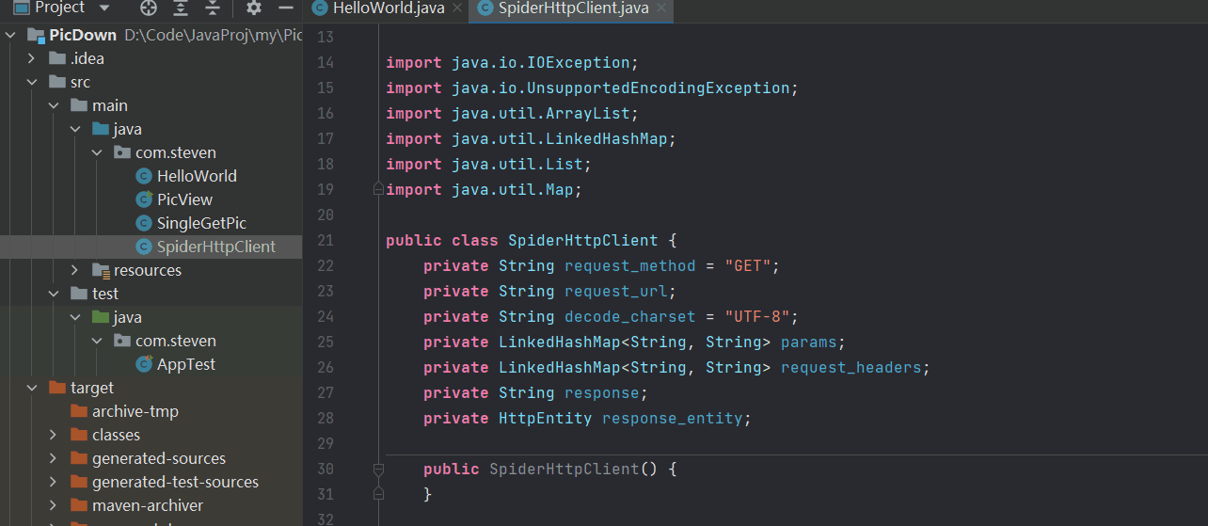
Task: Expand the resources folder
Action: 75,270
